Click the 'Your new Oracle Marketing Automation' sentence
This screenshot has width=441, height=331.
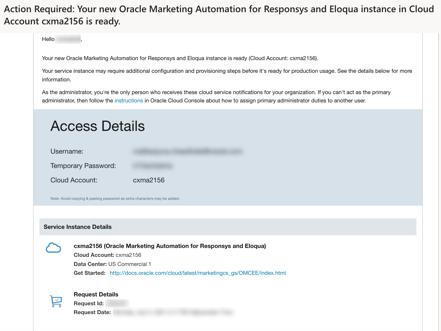click(180, 58)
